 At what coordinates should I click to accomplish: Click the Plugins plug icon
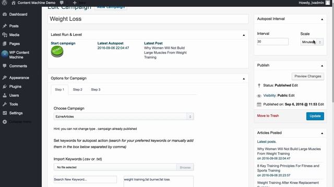click(x=5, y=87)
